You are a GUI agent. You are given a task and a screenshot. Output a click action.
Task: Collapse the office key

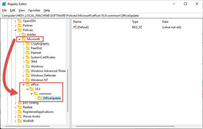pyautogui.click(x=23, y=85)
